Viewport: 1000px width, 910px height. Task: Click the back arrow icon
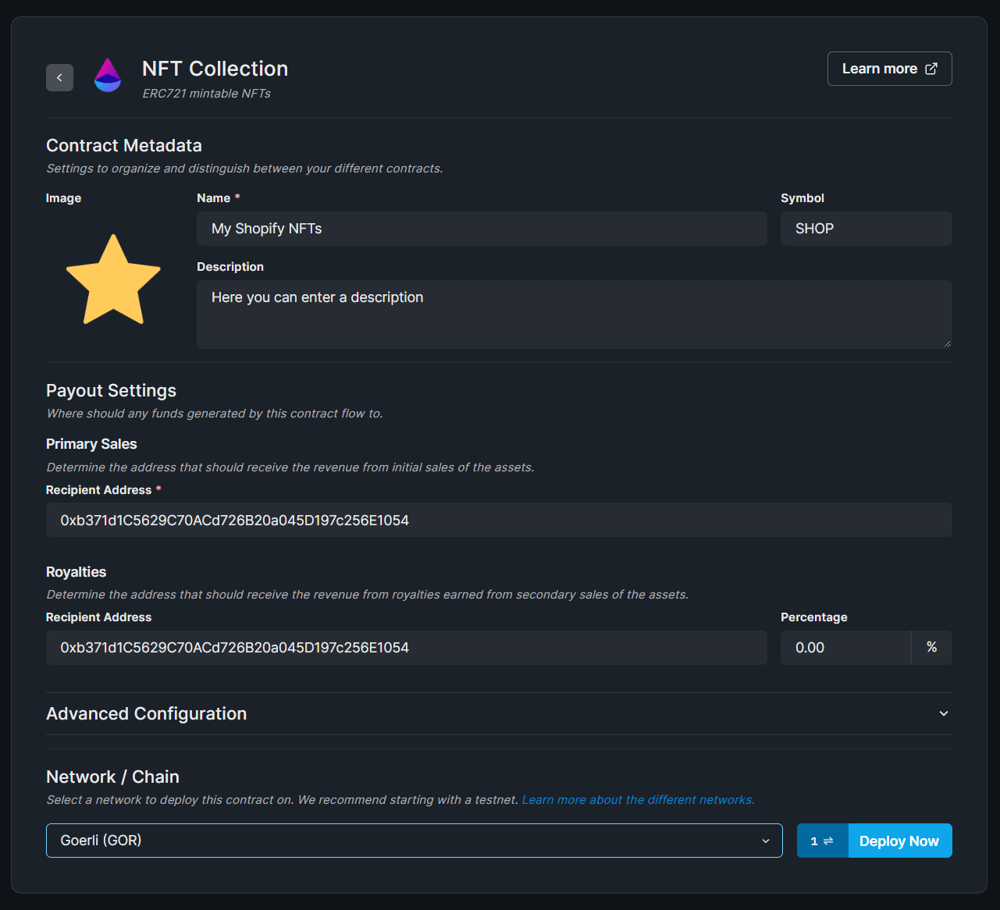point(59,77)
